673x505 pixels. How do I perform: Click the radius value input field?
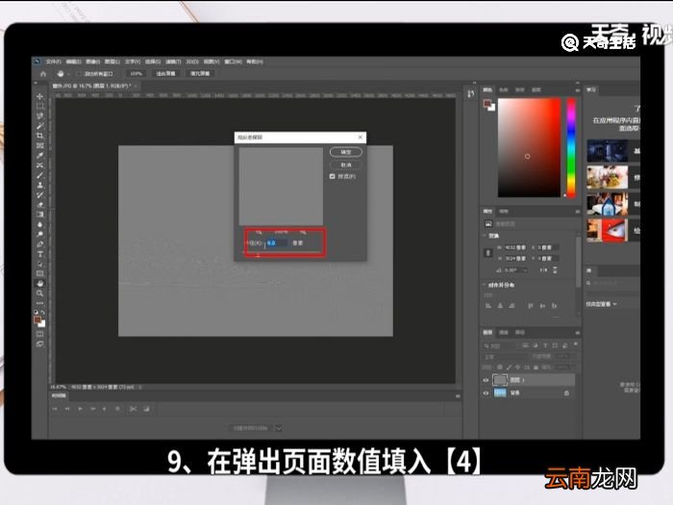(x=277, y=243)
